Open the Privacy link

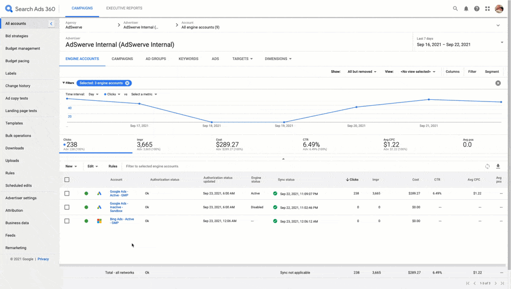click(43, 259)
